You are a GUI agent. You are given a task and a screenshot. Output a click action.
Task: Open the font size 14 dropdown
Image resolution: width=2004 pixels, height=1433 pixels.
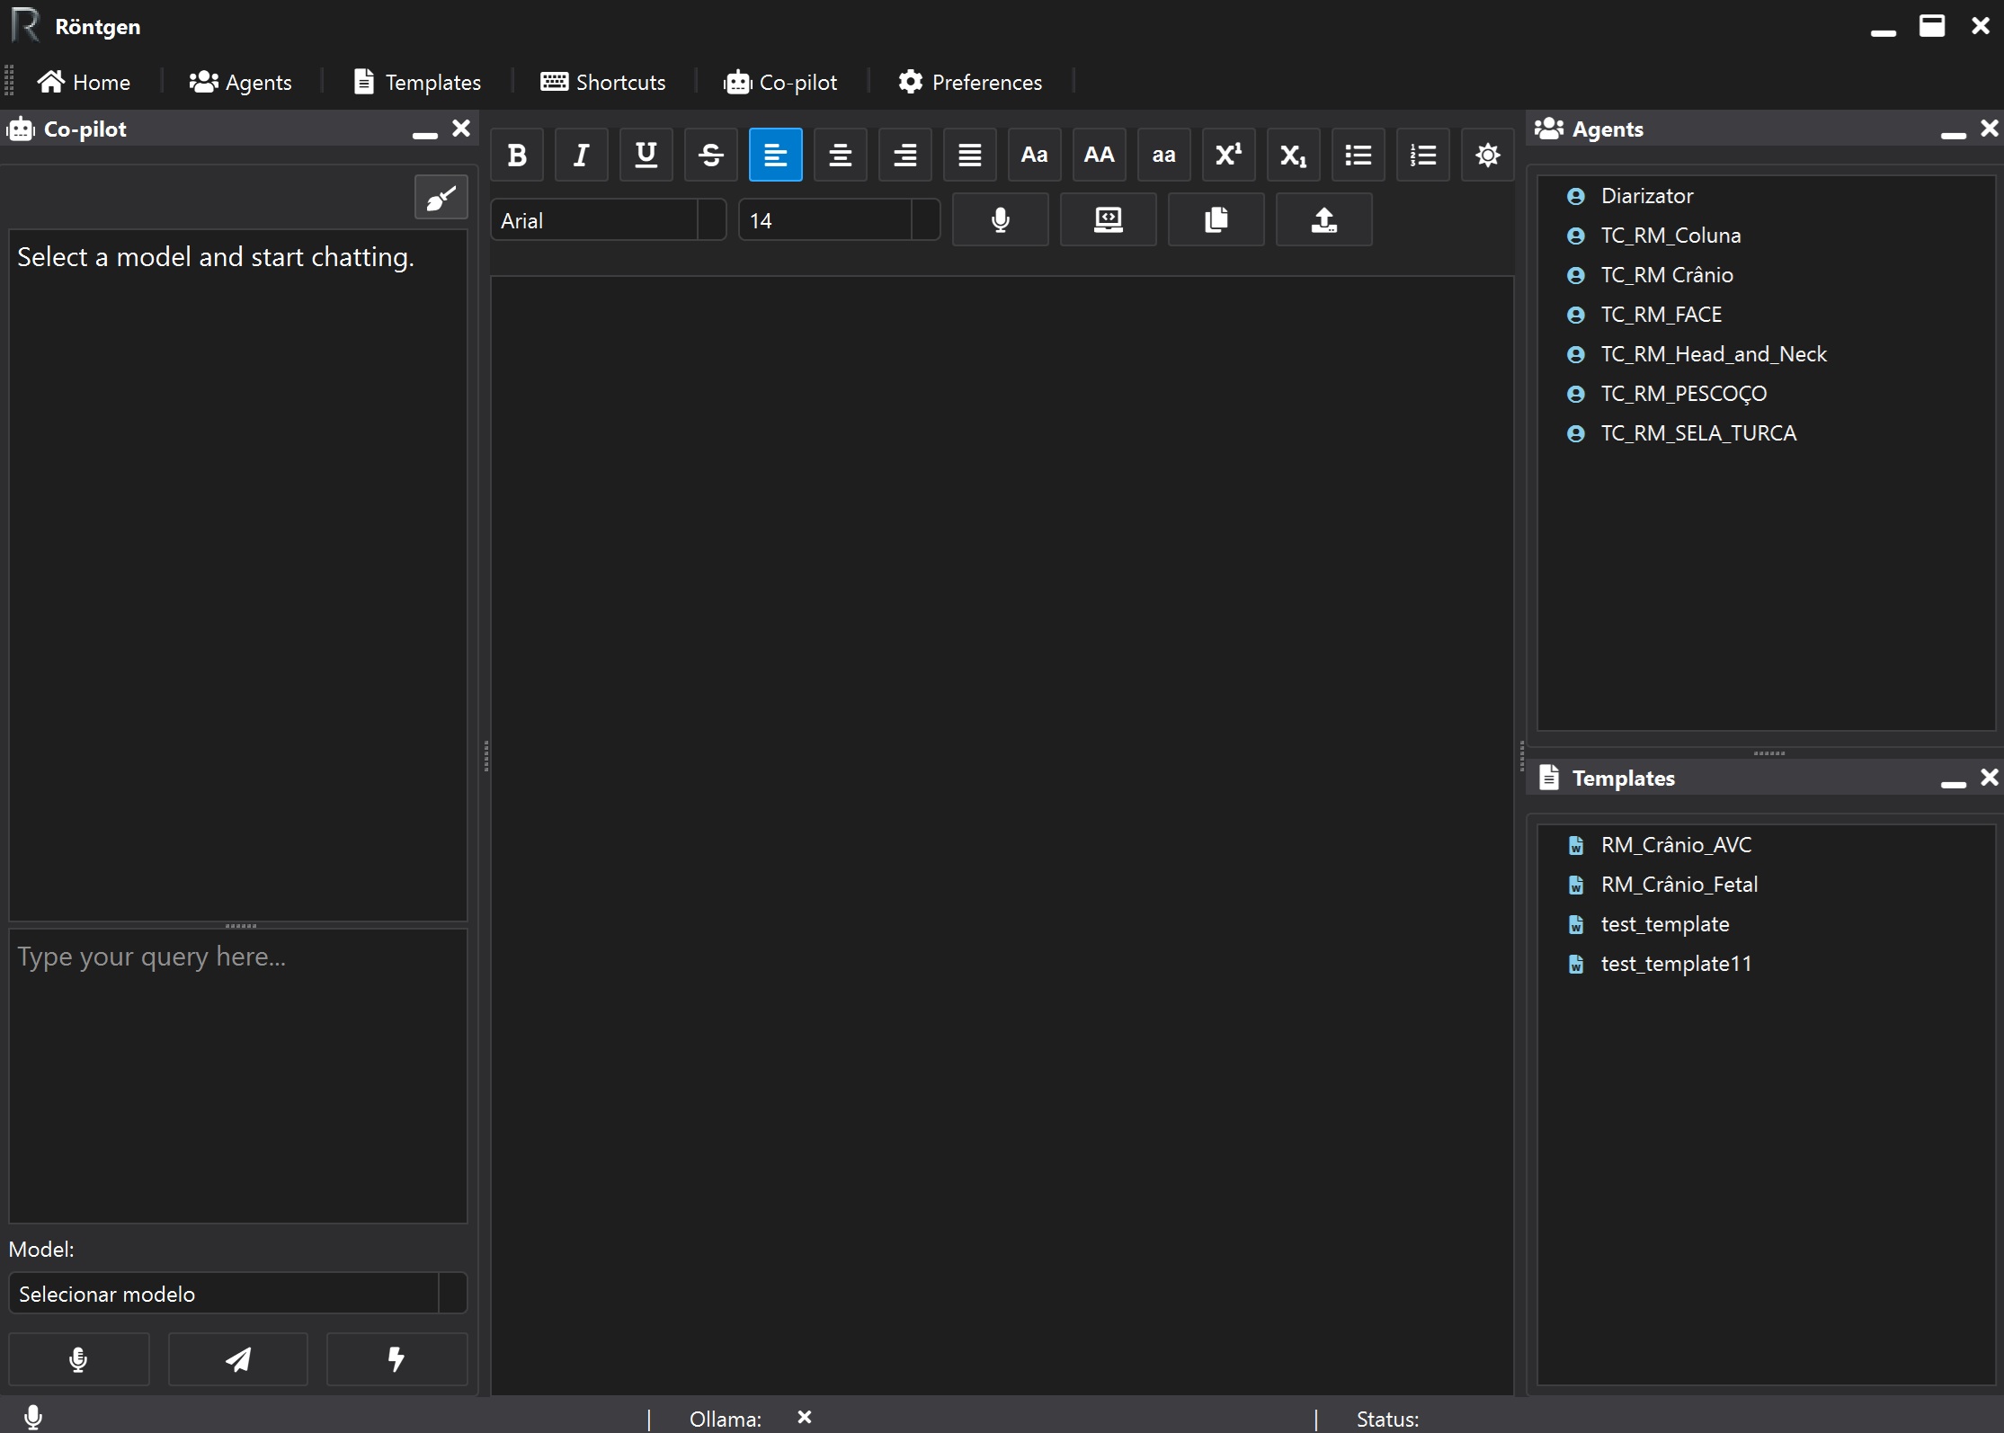point(840,220)
